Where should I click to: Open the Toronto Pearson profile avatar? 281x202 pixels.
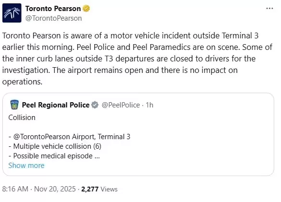(x=12, y=13)
